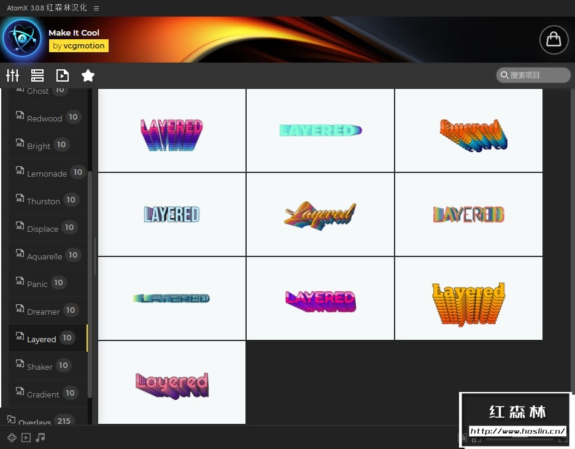Image resolution: width=575 pixels, height=449 pixels.
Task: Pick the pink lowercase layered preset
Action: (172, 382)
